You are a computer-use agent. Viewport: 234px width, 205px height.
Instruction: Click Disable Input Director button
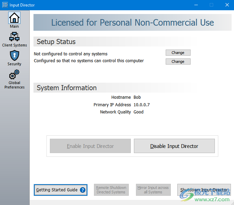[x=174, y=146]
